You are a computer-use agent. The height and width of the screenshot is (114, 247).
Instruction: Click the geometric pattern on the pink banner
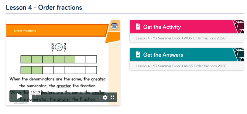(238, 27)
